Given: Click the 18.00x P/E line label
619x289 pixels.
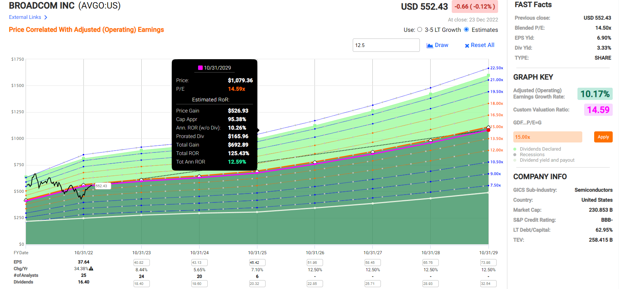Looking at the screenshot, I should pyautogui.click(x=497, y=104).
